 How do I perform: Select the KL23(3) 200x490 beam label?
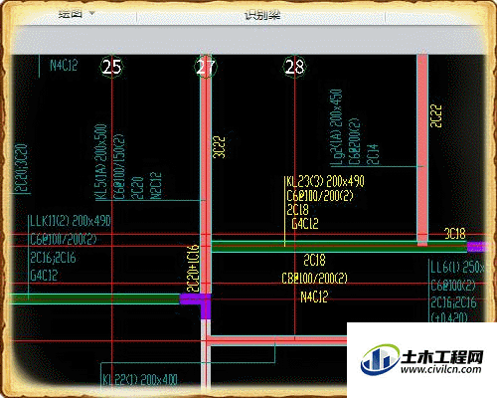[325, 181]
